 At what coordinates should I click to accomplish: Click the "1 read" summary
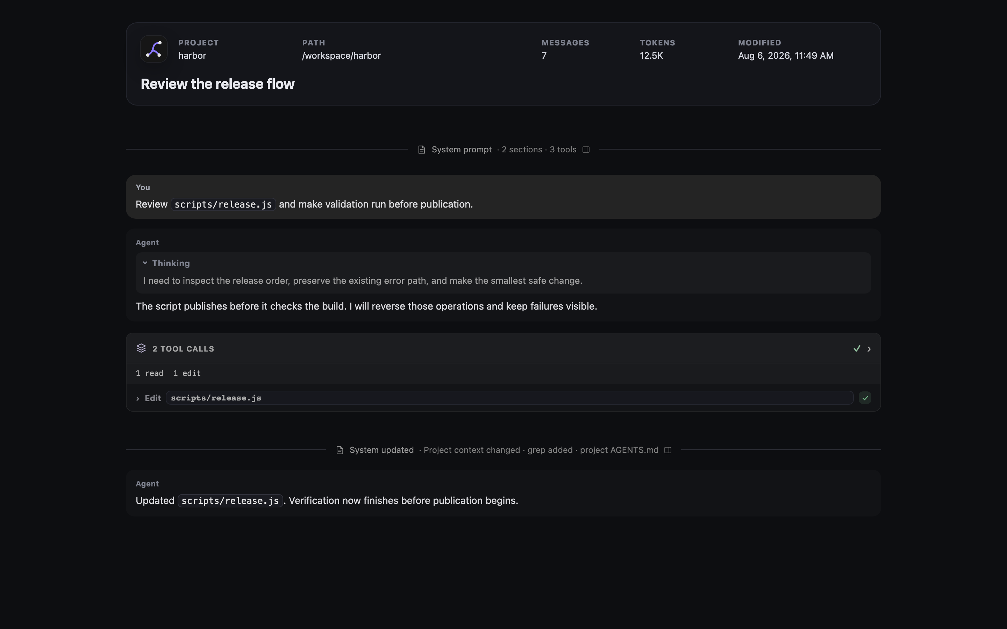coord(149,373)
